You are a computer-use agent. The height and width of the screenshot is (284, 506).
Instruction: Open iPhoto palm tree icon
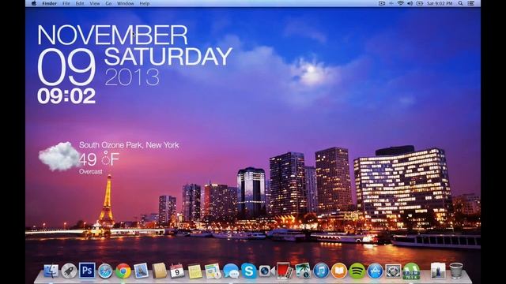[x=303, y=271]
